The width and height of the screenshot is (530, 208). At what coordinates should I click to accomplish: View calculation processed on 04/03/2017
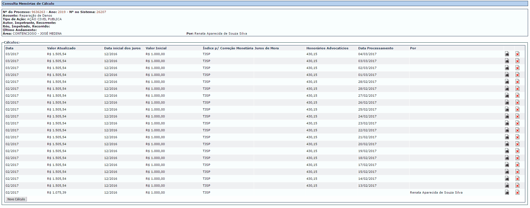click(507, 54)
